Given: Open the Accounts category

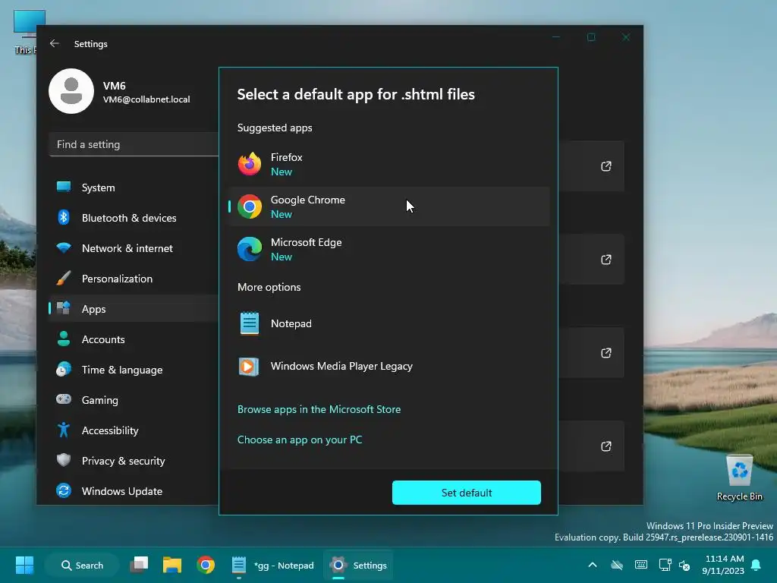Looking at the screenshot, I should [134, 339].
